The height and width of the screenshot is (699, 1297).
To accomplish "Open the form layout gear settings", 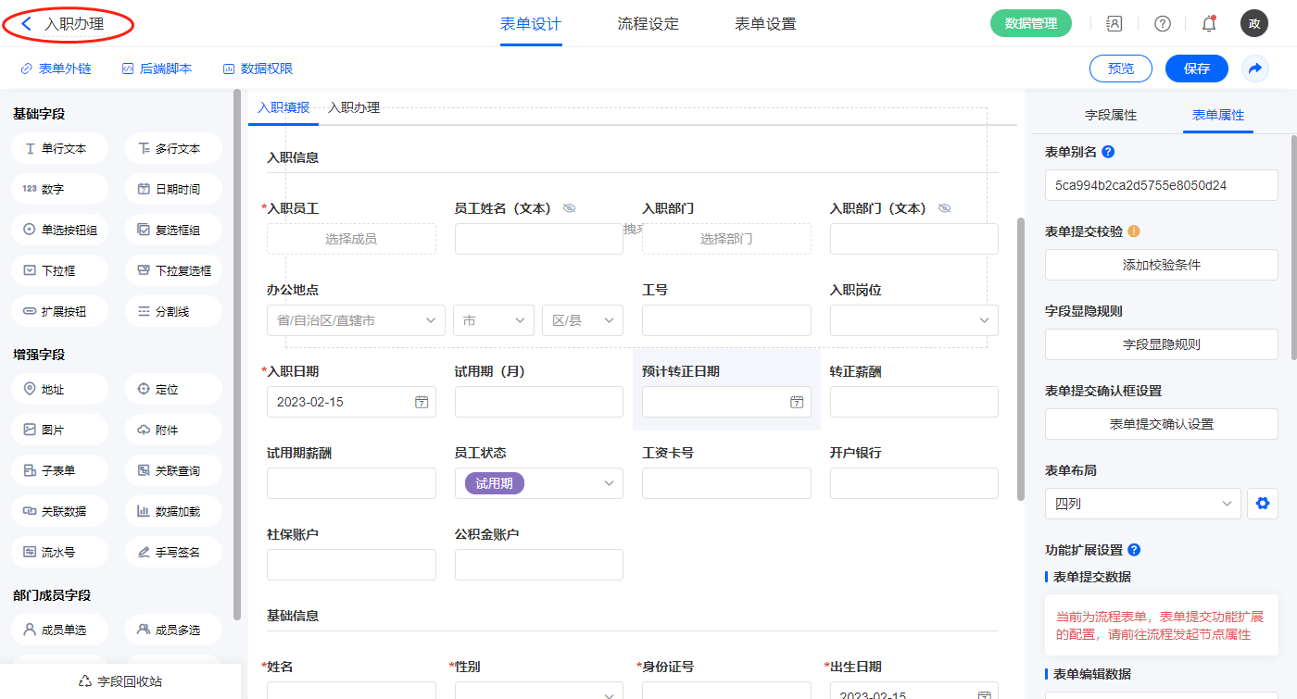I will pos(1261,504).
